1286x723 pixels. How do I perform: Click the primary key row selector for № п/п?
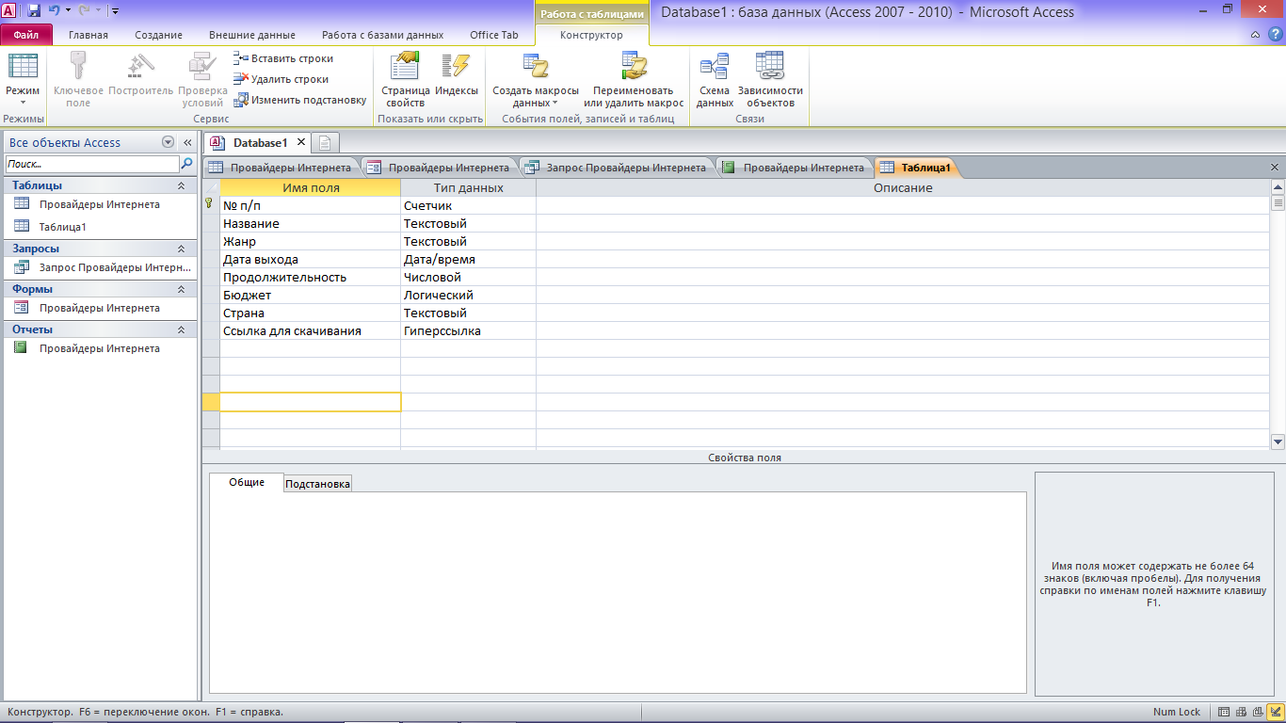210,205
